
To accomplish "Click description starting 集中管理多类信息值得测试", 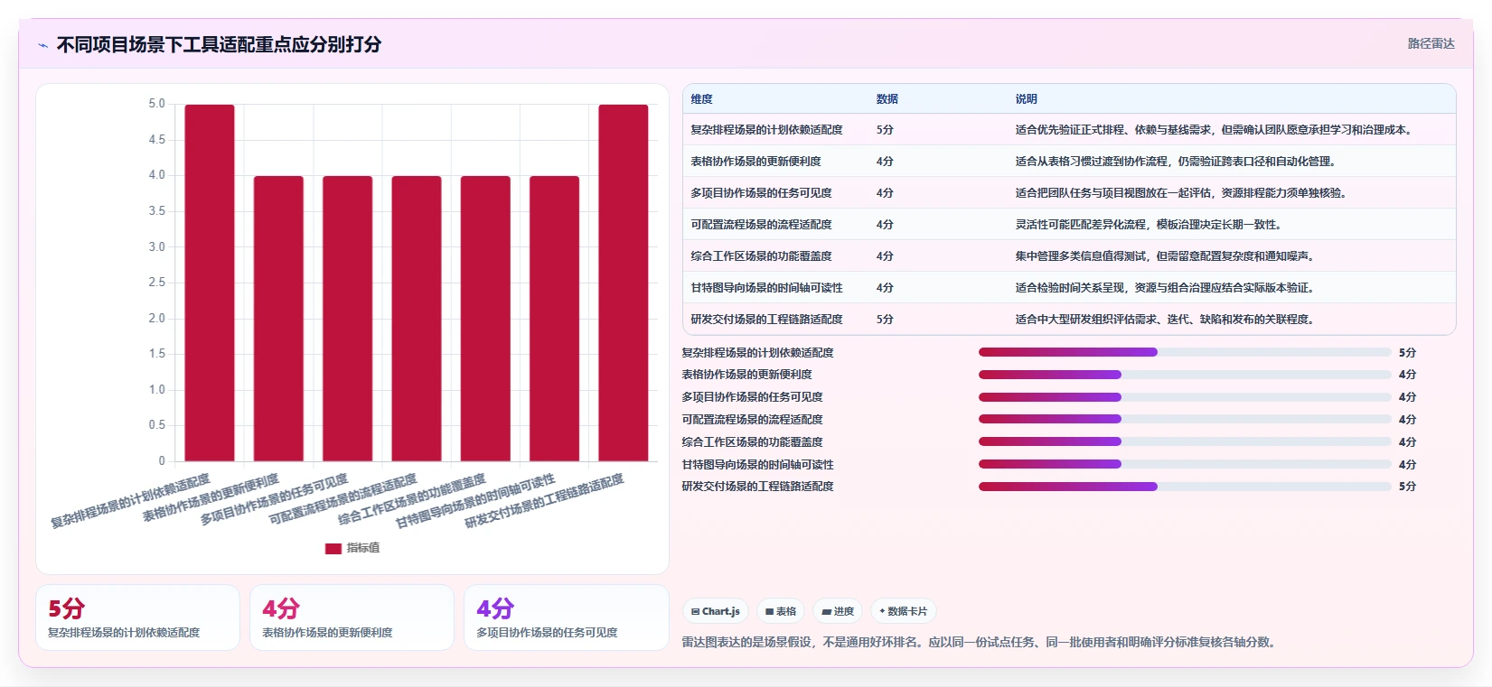I will click(x=1165, y=256).
